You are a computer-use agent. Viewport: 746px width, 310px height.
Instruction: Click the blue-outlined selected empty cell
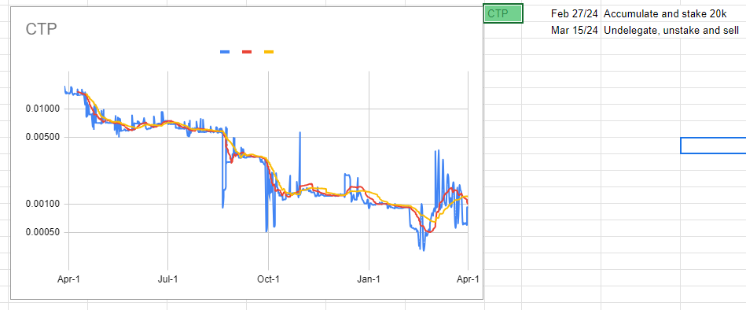[713, 146]
